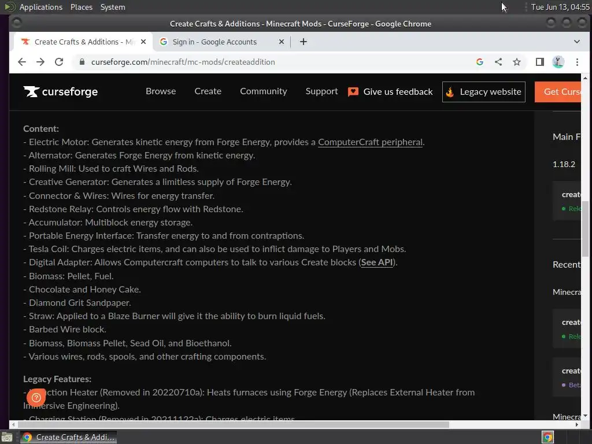
Task: Click the Google icon in address bar
Action: click(480, 62)
